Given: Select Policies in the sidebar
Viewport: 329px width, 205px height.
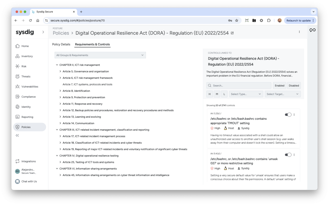Looking at the screenshot, I should coord(30,127).
